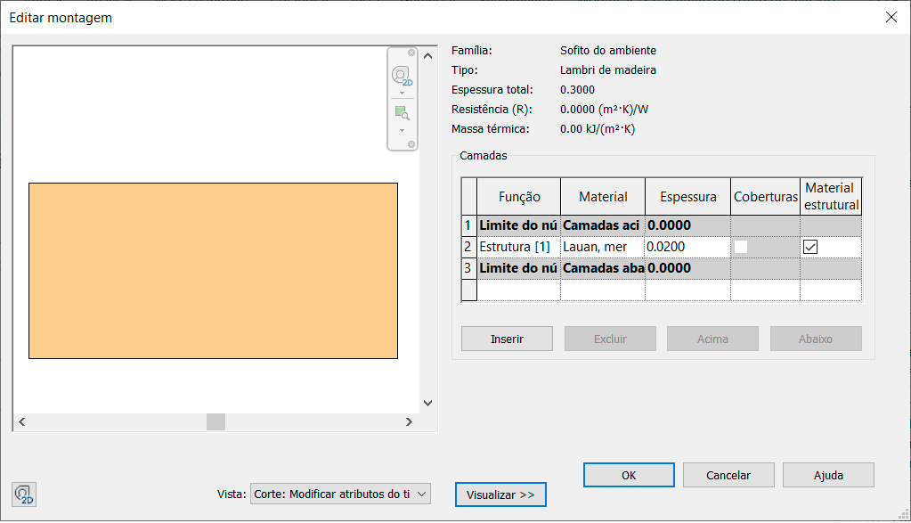Open the Vista dropdown list

point(422,494)
